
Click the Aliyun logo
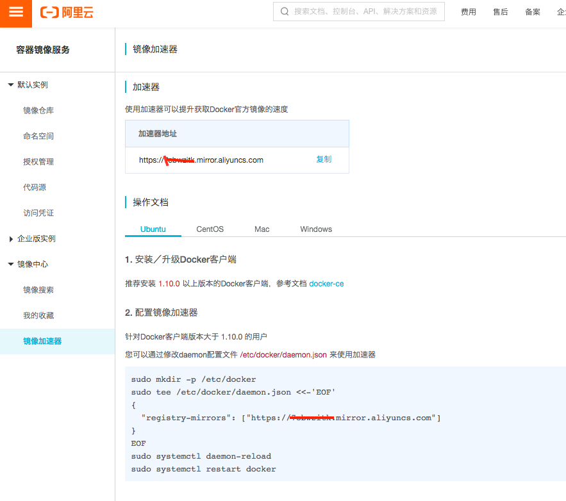pos(67,13)
